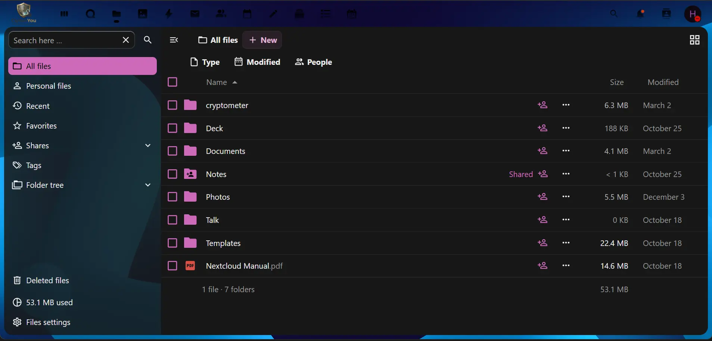Share the Templates folder

(542, 243)
